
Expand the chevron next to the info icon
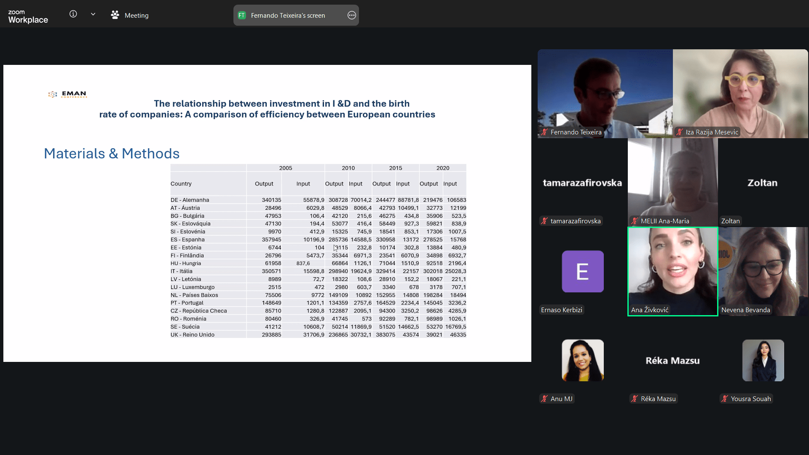click(x=93, y=14)
